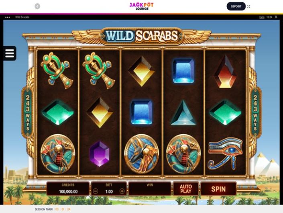This screenshot has width=283, height=213.
Task: Click the Jackpot Lounge logo
Action: (141, 6)
